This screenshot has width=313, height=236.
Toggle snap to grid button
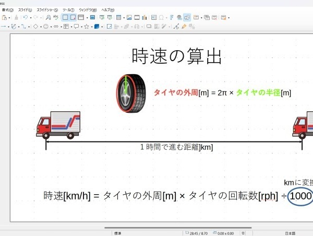coord(73,18)
